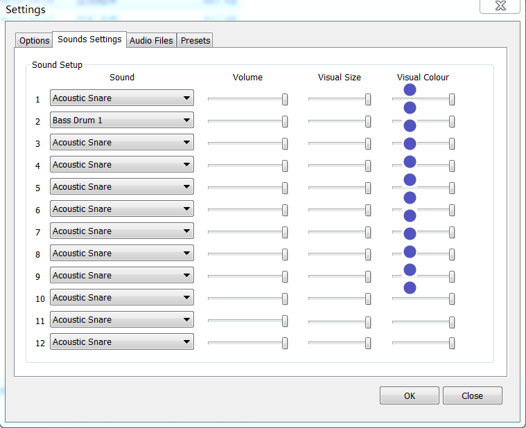Viewport: 526px width, 428px height.
Task: Click the Volume slider handle for row 8
Action: (285, 255)
